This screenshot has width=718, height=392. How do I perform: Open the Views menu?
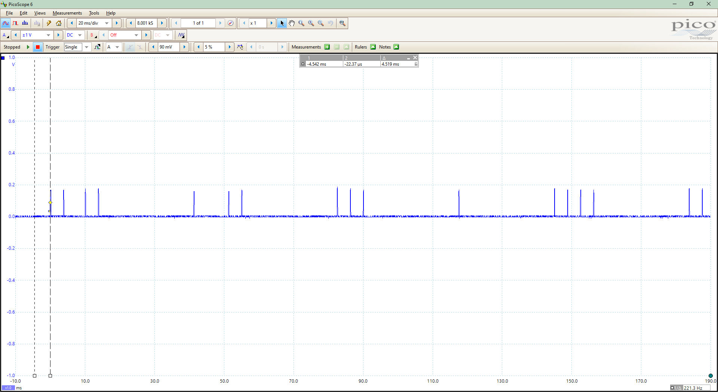tap(40, 13)
